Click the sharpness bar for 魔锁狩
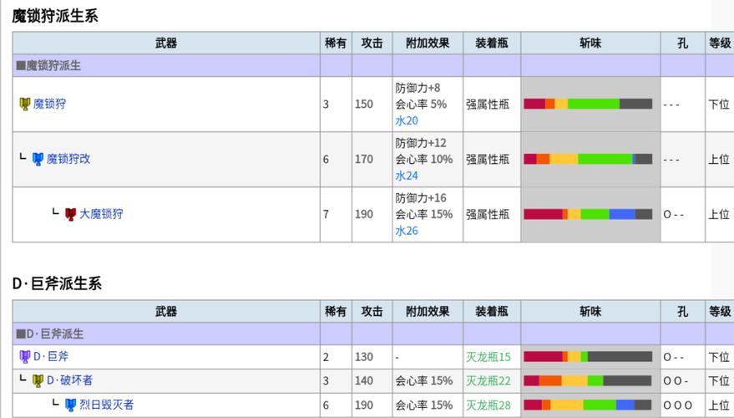Image resolution: width=734 pixels, height=418 pixels. [x=588, y=104]
